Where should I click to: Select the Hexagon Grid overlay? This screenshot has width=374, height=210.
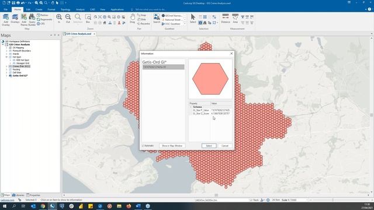click(23, 64)
